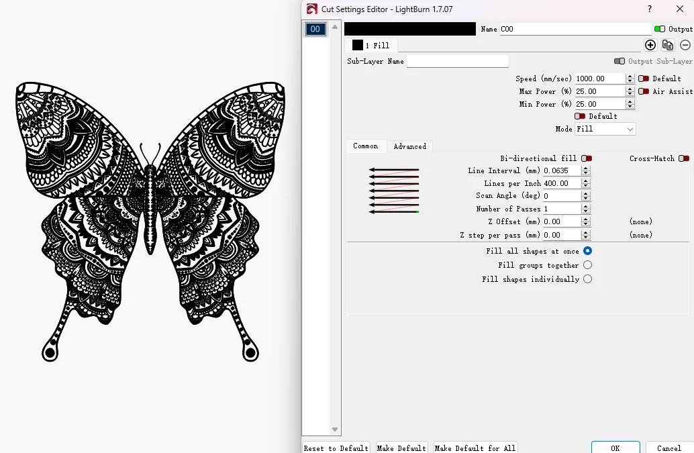The width and height of the screenshot is (694, 453).
Task: Increase the Speed value with stepper
Action: tap(630, 76)
